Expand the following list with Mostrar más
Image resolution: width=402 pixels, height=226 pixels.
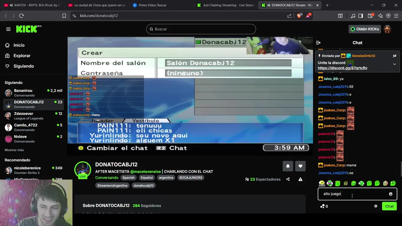coord(14,150)
